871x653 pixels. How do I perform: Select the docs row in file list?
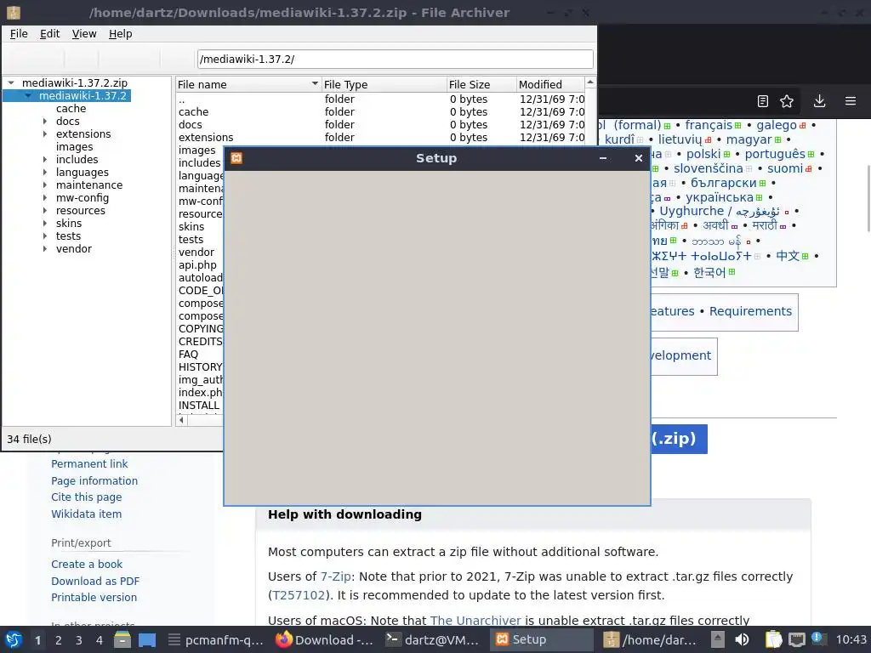[x=380, y=124]
